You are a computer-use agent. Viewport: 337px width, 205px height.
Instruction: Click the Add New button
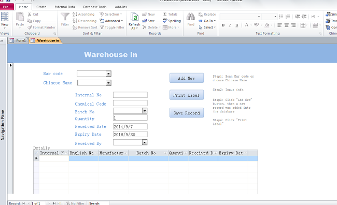coord(186,78)
